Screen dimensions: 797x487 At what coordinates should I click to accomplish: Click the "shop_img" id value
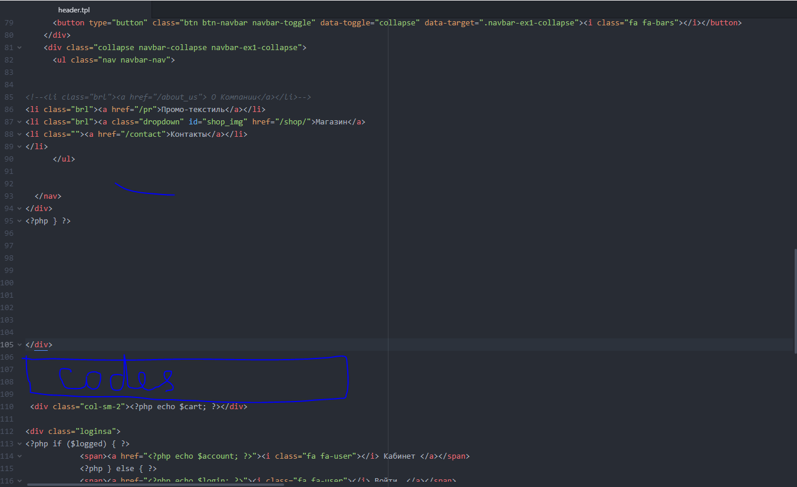(225, 121)
